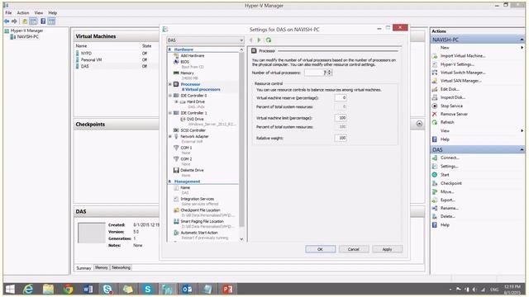Click the green start arrow in Settings toolbar
Screen dimensions: 529x297
point(259,40)
